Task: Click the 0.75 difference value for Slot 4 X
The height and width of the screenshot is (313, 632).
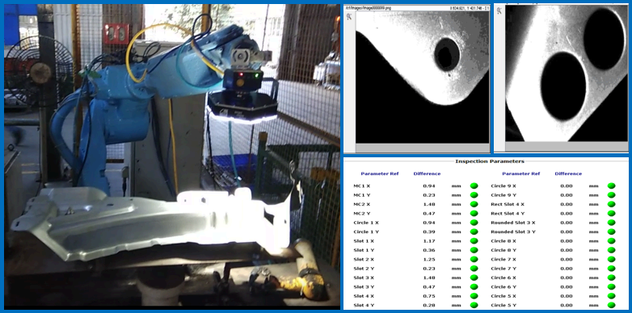Action: [428, 296]
